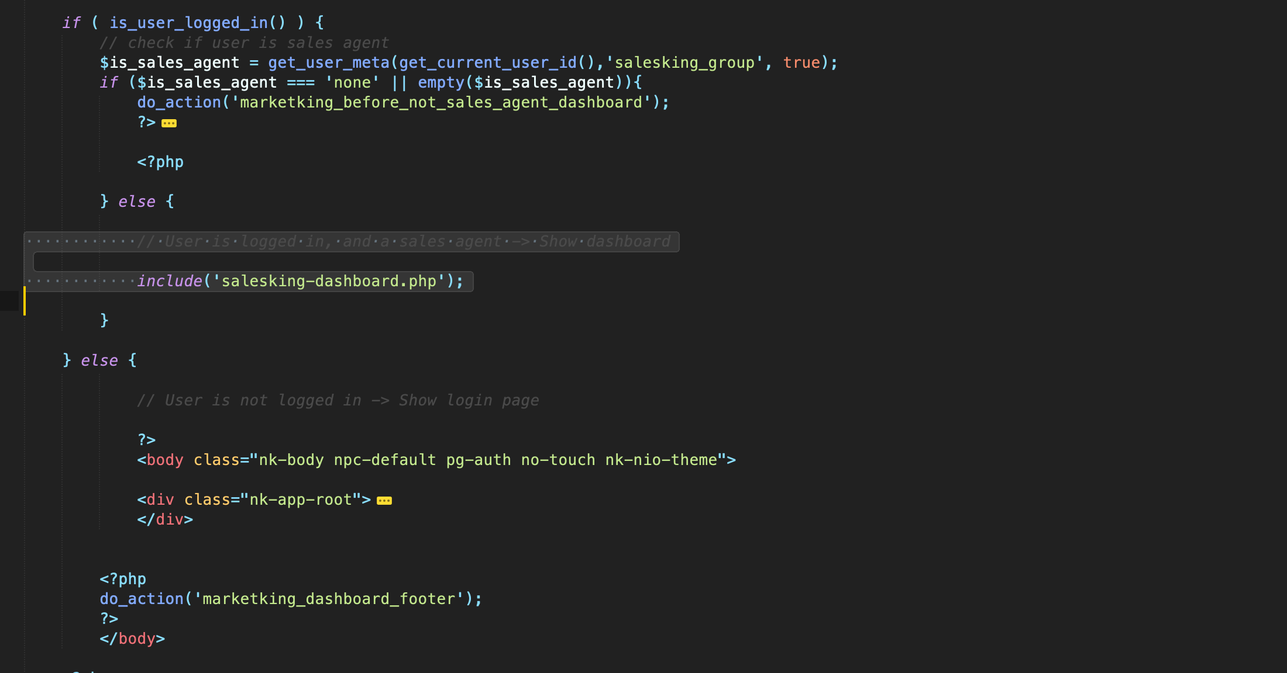The width and height of the screenshot is (1287, 673).
Task: Click the 'none' string in the if condition
Action: 352,82
